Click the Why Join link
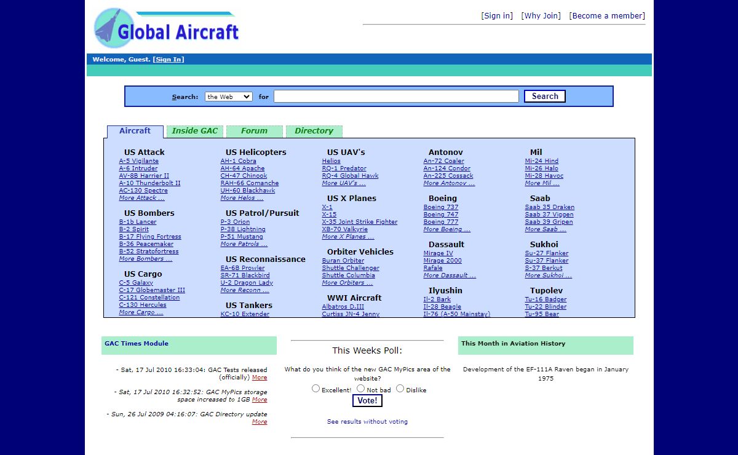Image resolution: width=738 pixels, height=455 pixels. coord(541,16)
